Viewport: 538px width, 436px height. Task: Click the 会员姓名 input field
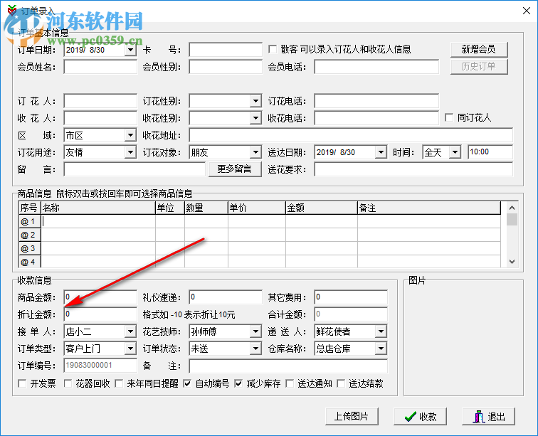tap(100, 67)
